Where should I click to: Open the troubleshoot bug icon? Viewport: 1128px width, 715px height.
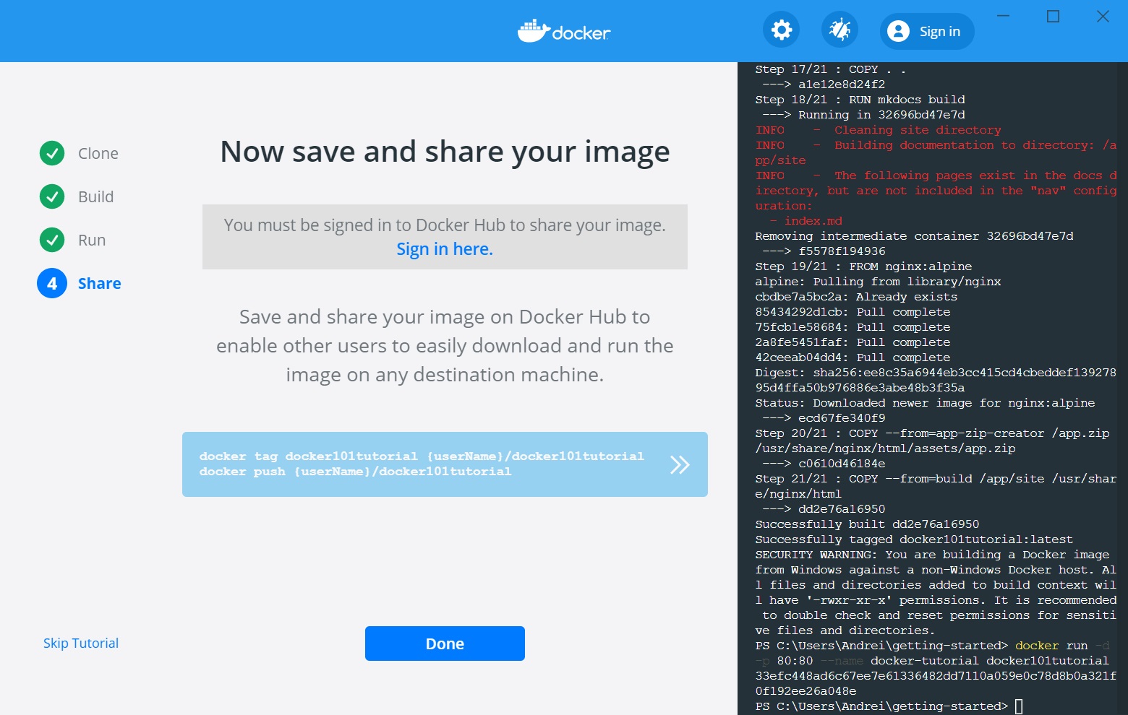840,30
